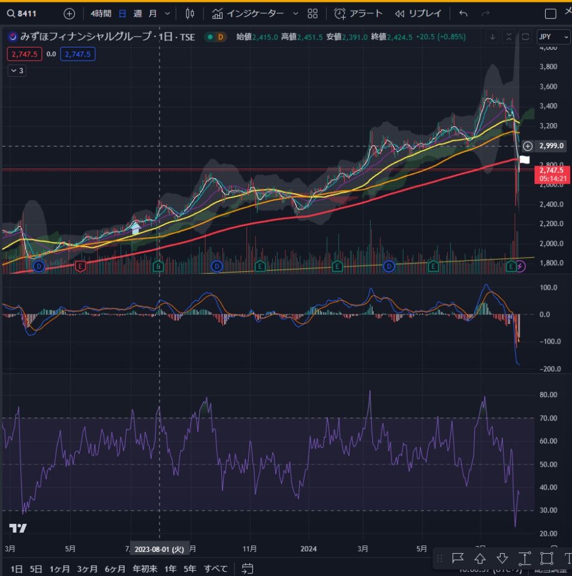Click the market status D pill
Image resolution: width=572 pixels, height=576 pixels.
click(x=215, y=37)
